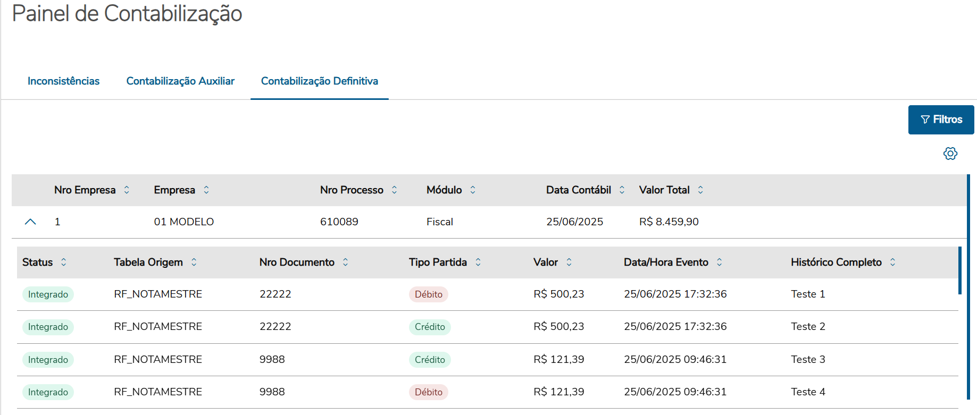The width and height of the screenshot is (977, 415).
Task: Collapse the 01 MODELO row chevron
Action: point(30,222)
